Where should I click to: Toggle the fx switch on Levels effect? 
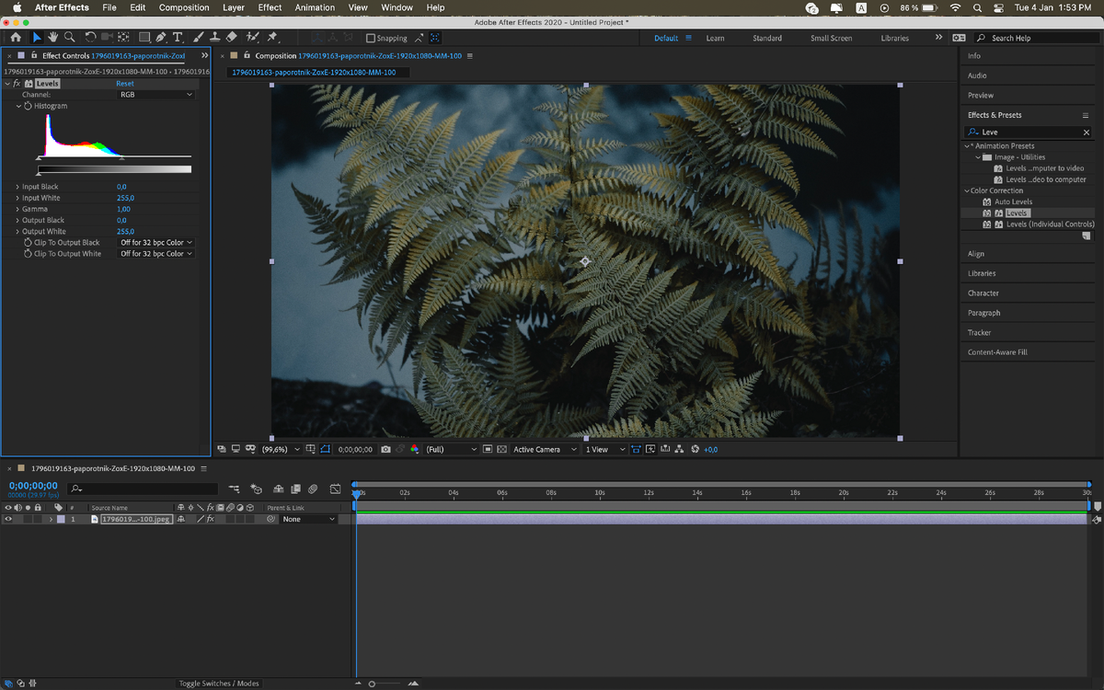click(x=17, y=84)
